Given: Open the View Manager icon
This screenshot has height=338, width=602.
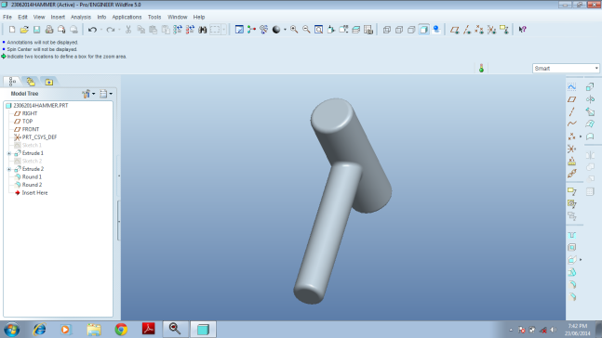Looking at the screenshot, I should coord(368,30).
